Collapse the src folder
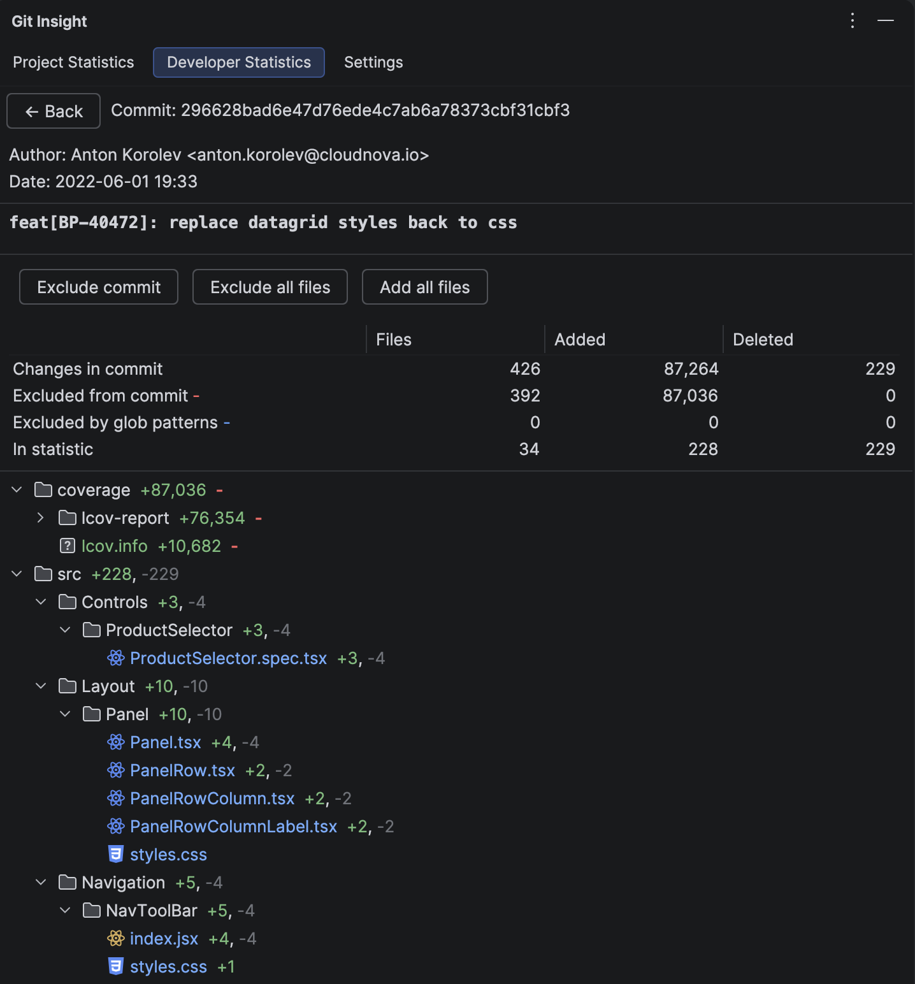This screenshot has width=915, height=984. click(17, 574)
